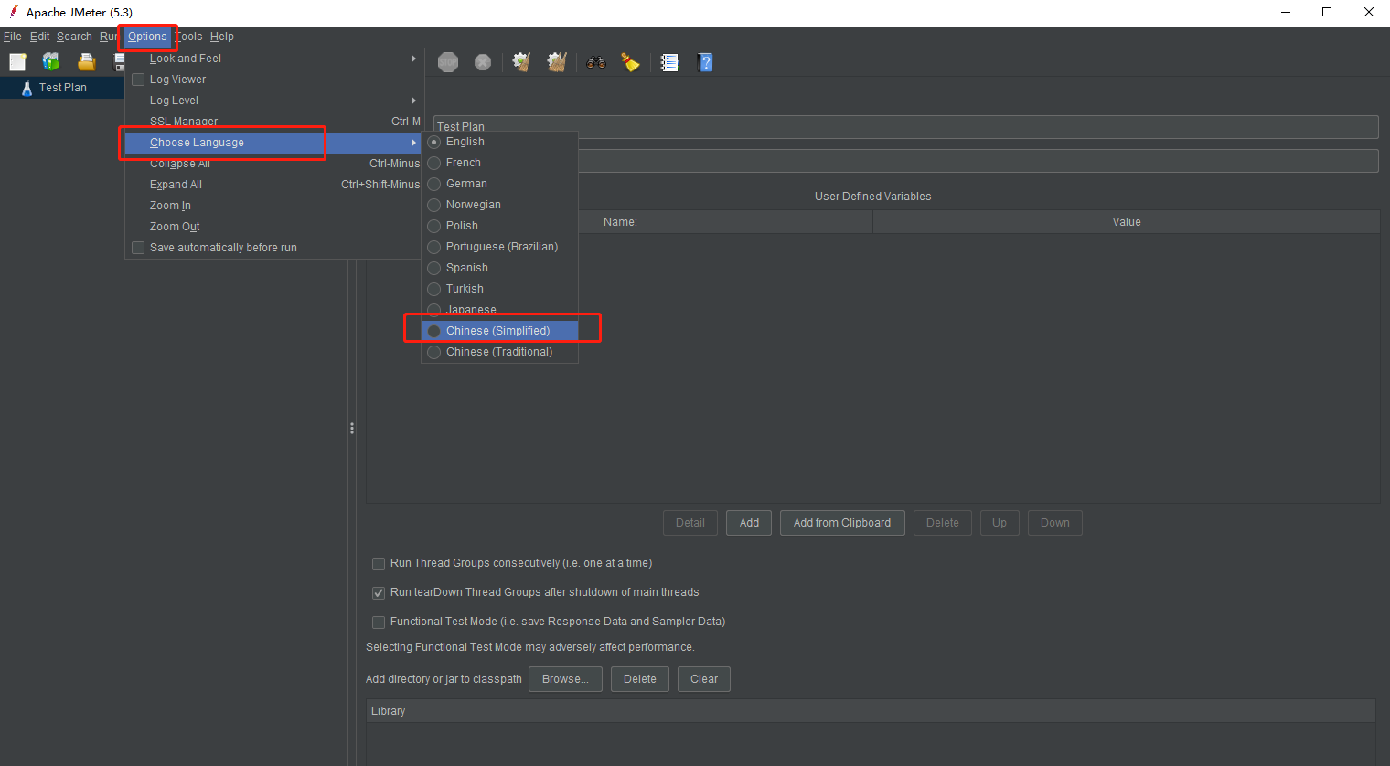Click the Help question mark icon
The image size is (1390, 766).
705,62
